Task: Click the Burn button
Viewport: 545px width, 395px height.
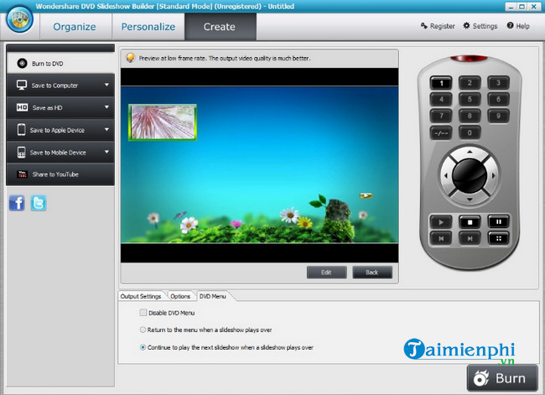Action: (x=502, y=378)
